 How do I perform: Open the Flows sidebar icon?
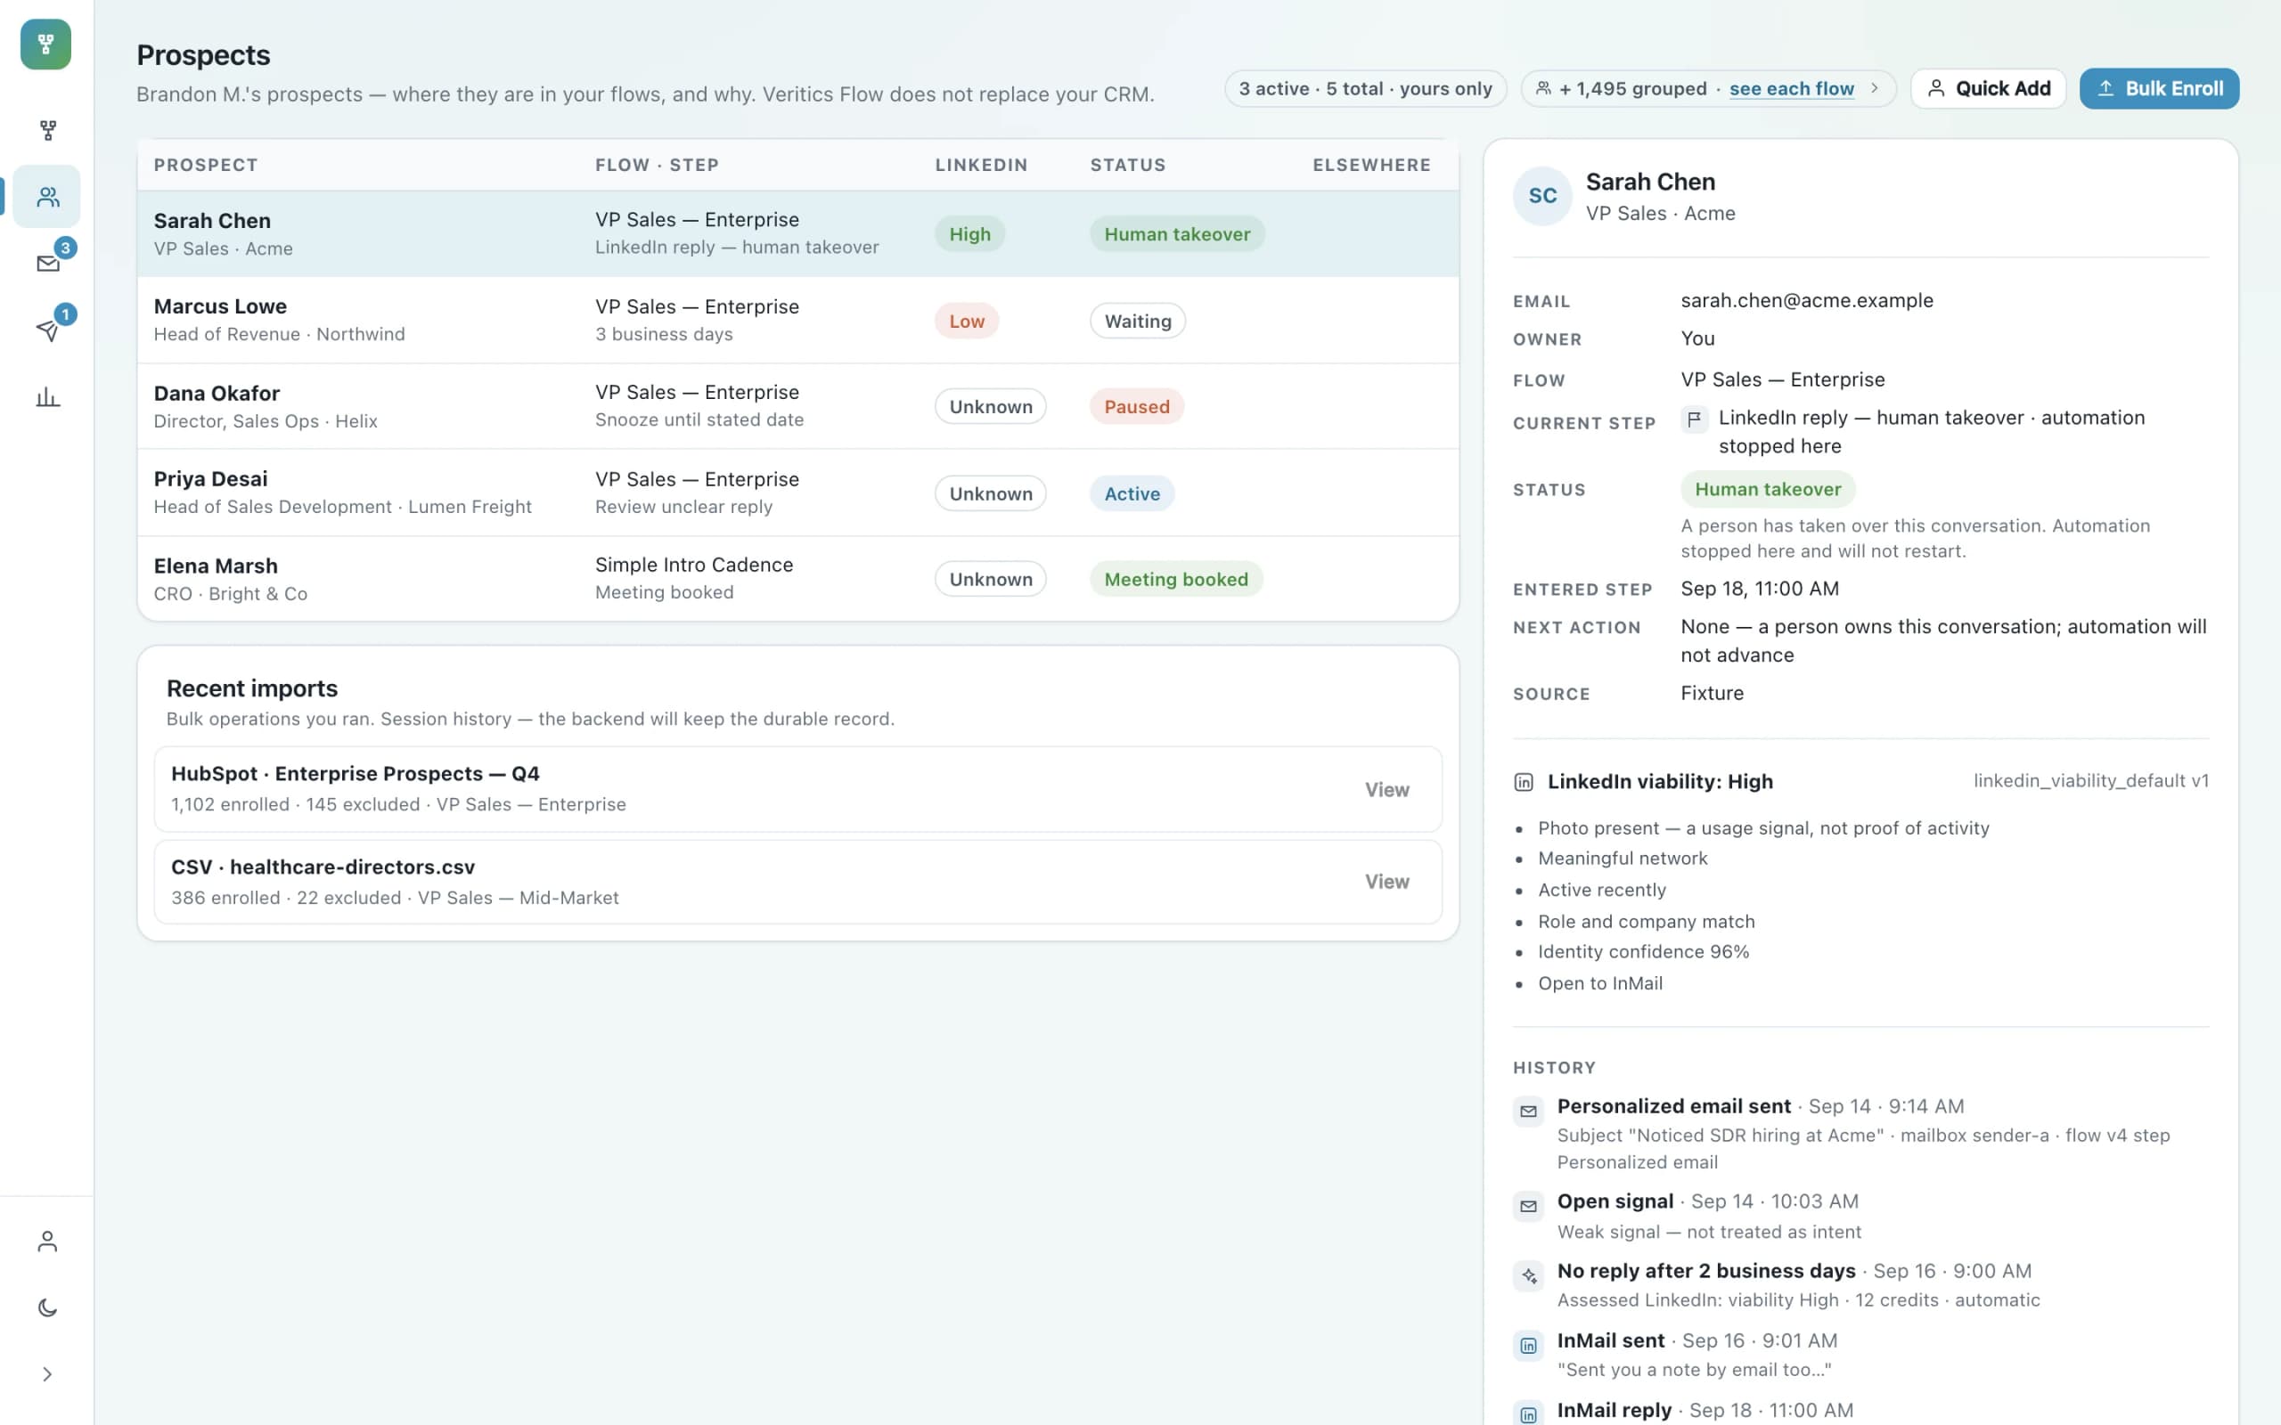(47, 130)
